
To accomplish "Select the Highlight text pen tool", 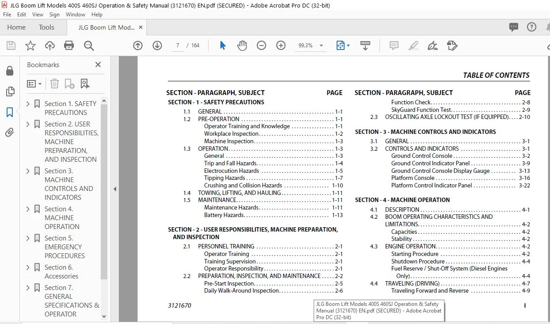I will (x=413, y=46).
